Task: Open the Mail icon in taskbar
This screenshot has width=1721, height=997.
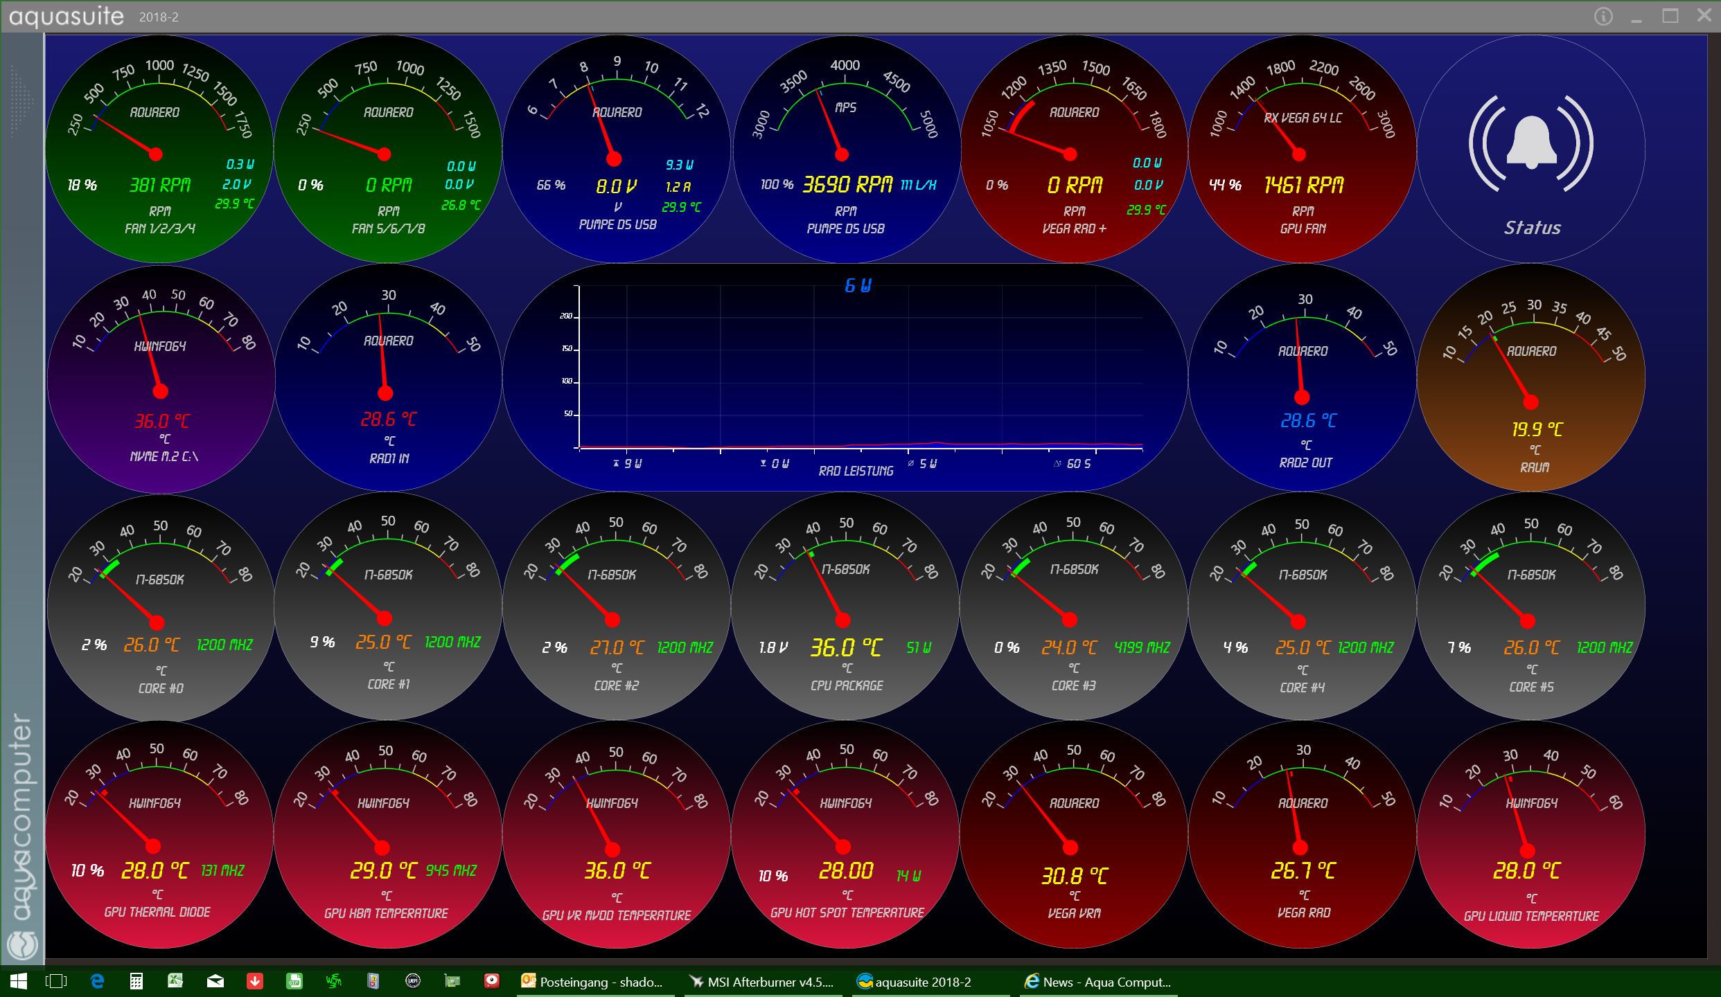Action: click(x=215, y=981)
